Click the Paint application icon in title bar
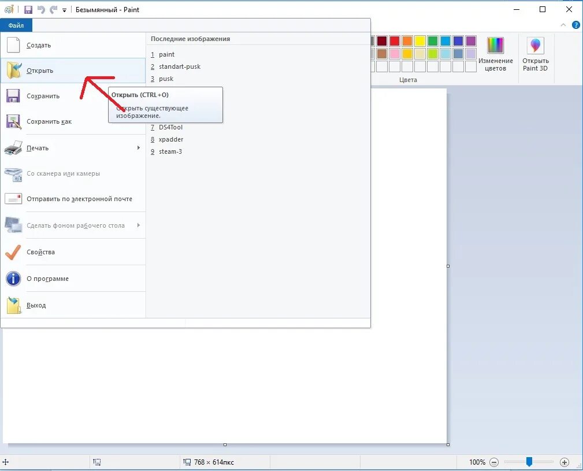Viewport: 583px width, 471px height. 9,10
